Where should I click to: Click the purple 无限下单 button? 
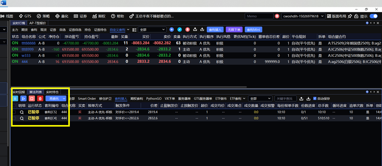point(234,30)
